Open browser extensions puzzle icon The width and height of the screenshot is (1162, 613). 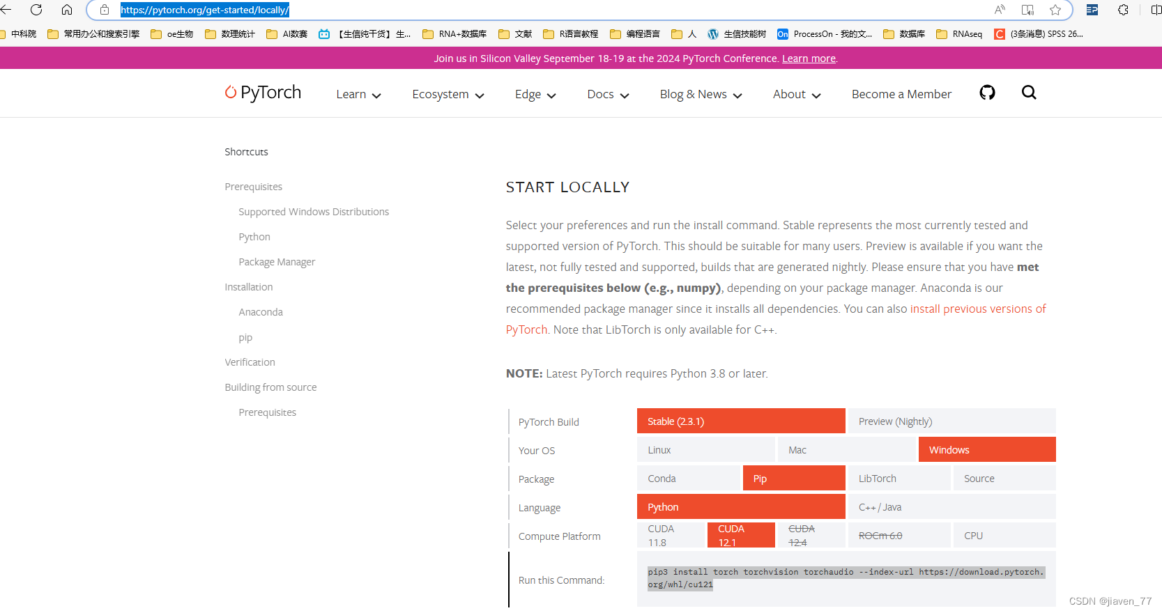click(1123, 10)
